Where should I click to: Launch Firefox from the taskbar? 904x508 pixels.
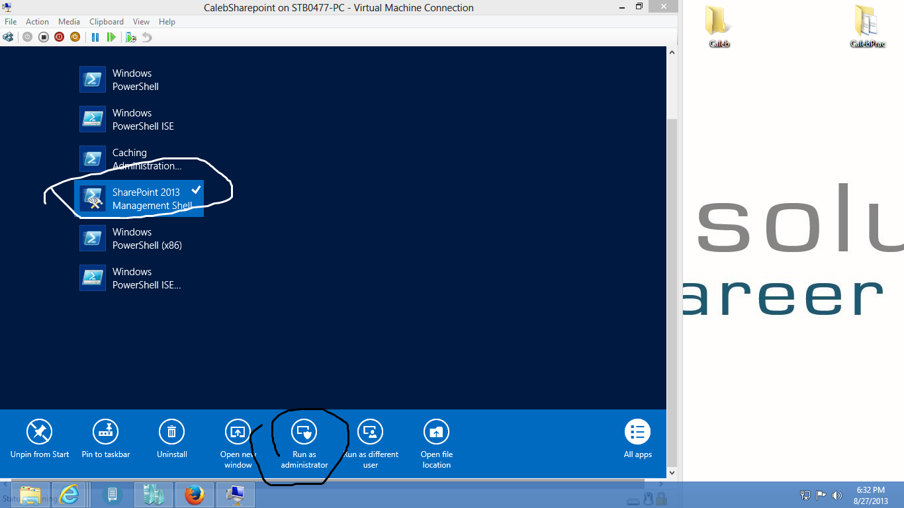(x=195, y=495)
